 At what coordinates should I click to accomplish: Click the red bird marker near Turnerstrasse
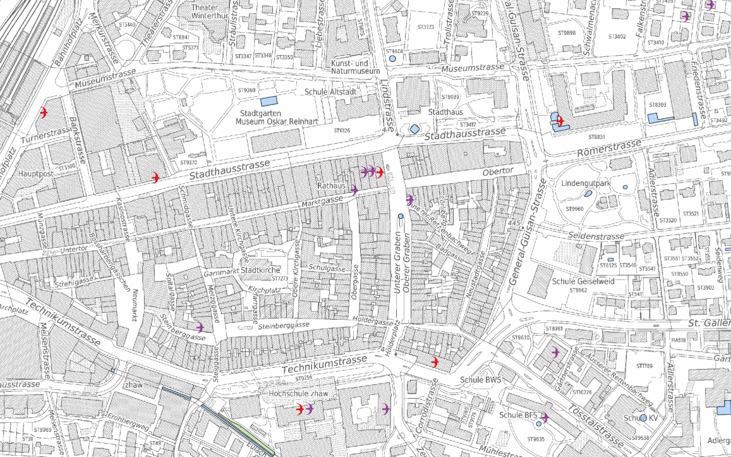44,113
